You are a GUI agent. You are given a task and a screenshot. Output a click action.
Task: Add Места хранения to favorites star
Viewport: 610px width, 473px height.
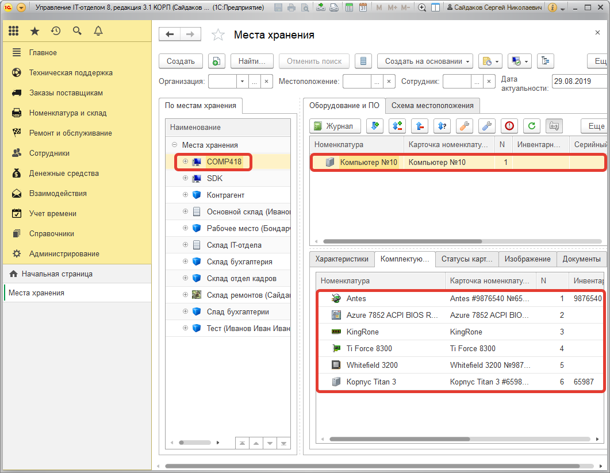tap(218, 35)
